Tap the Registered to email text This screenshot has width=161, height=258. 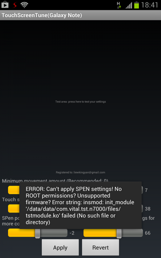[80, 173]
